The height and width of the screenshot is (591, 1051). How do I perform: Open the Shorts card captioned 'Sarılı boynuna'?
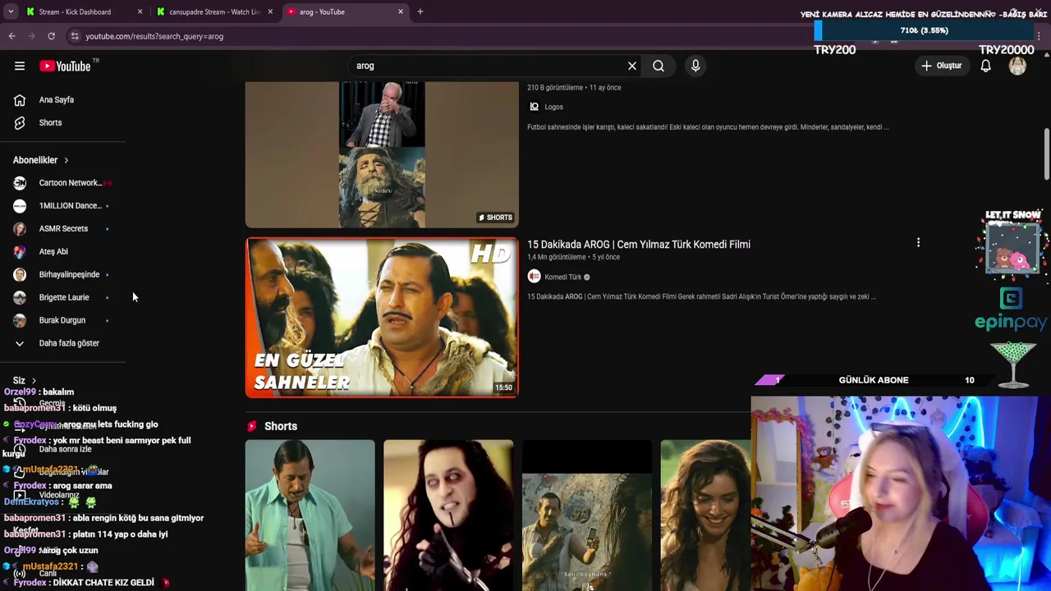tap(587, 515)
